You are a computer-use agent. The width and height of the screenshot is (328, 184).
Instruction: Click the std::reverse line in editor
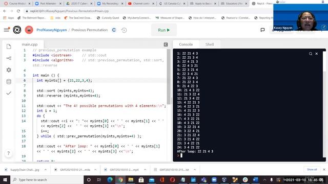68,96
